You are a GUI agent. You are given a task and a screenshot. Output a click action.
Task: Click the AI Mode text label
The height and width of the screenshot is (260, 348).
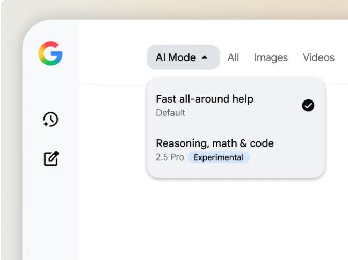[x=176, y=57]
